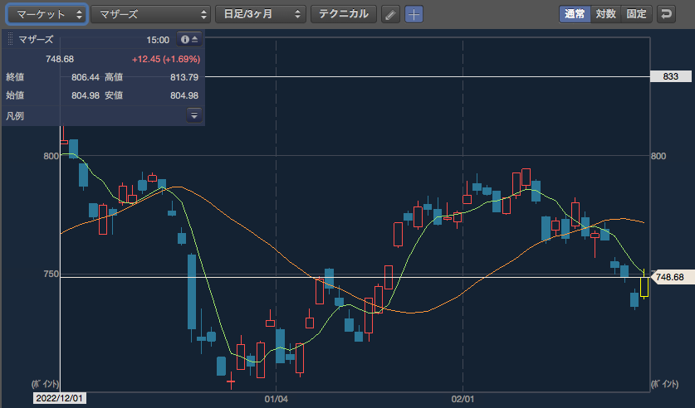Select the 748.68 current price tag
The image size is (695, 408).
tap(669, 277)
